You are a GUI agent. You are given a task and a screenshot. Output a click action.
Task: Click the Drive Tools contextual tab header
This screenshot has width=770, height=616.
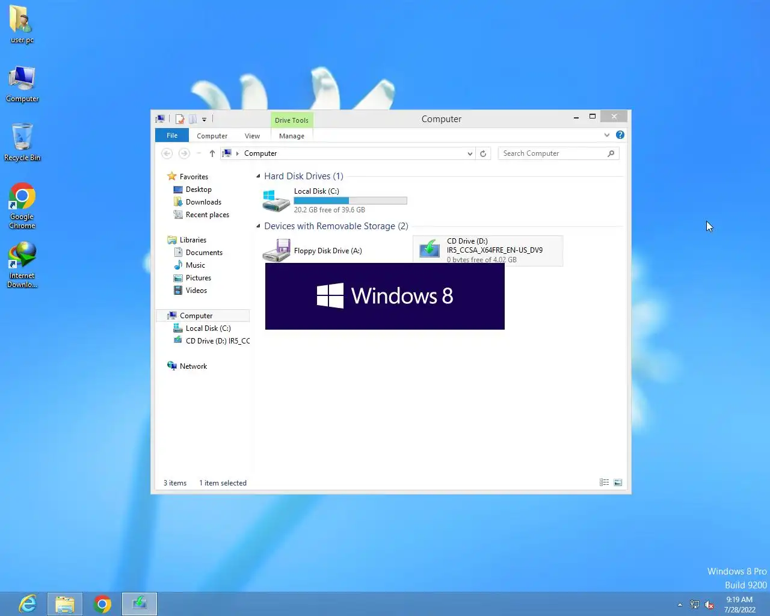pos(292,120)
